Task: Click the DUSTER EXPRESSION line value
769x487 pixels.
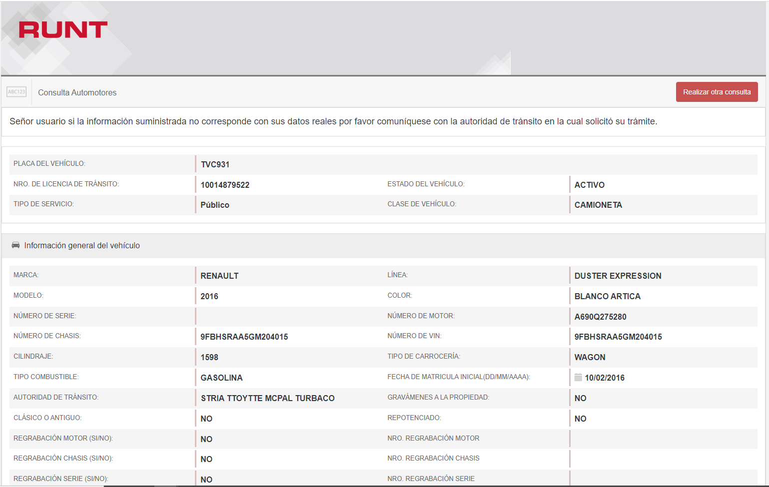Action: pyautogui.click(x=618, y=276)
